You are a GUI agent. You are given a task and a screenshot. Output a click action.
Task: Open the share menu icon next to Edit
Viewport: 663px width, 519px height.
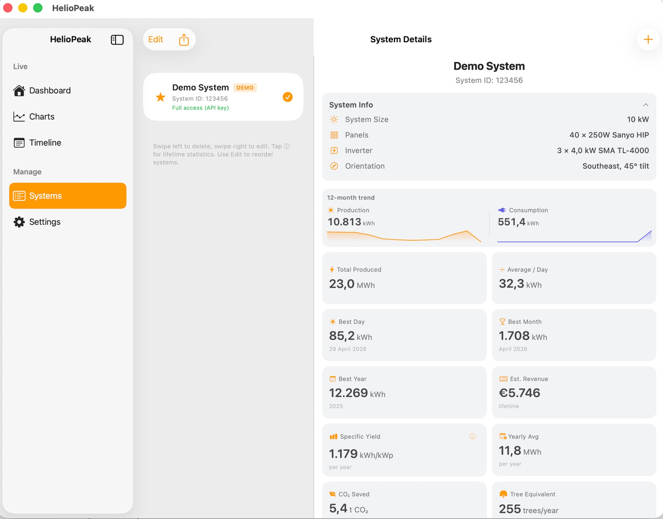184,40
